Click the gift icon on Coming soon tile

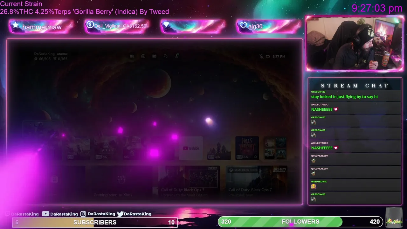121,180
